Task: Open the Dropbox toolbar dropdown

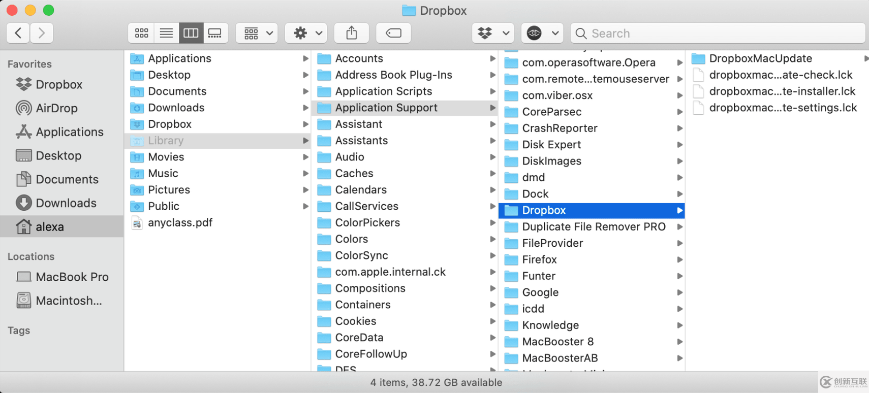Action: click(493, 33)
